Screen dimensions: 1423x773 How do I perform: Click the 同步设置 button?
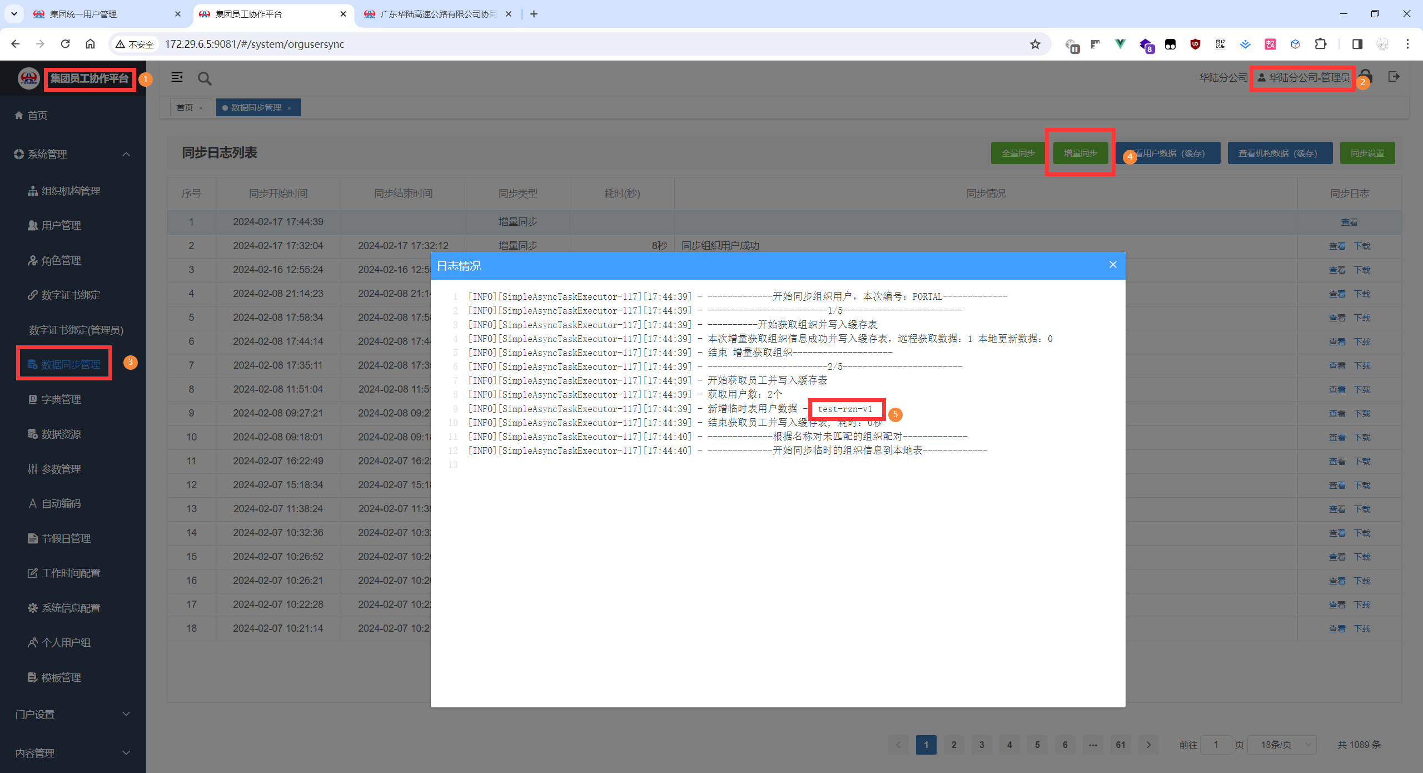pos(1367,153)
